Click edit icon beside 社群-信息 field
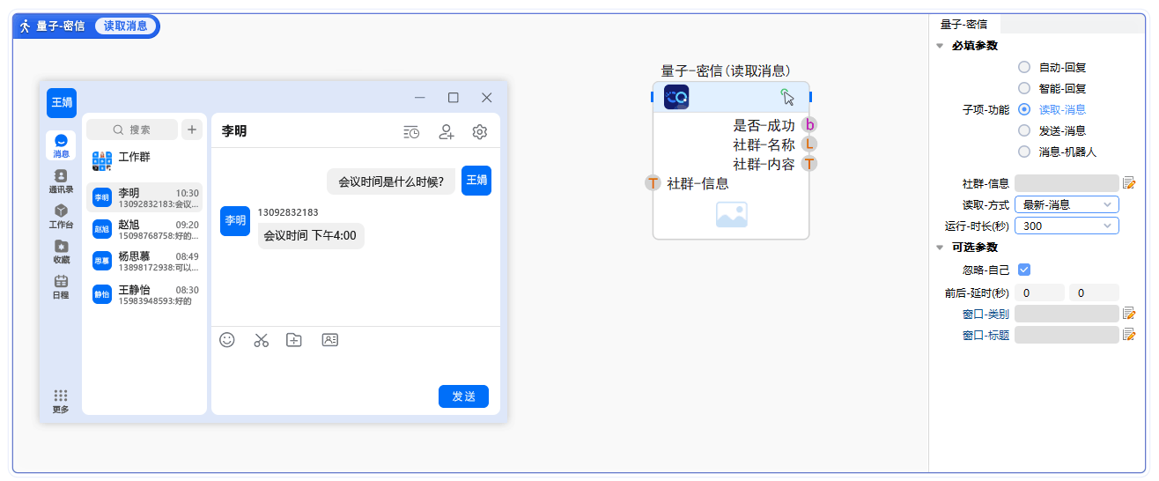Screen dimensions: 1159x481 1129,183
